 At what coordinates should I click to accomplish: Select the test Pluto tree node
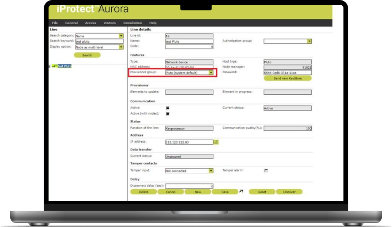click(64, 66)
